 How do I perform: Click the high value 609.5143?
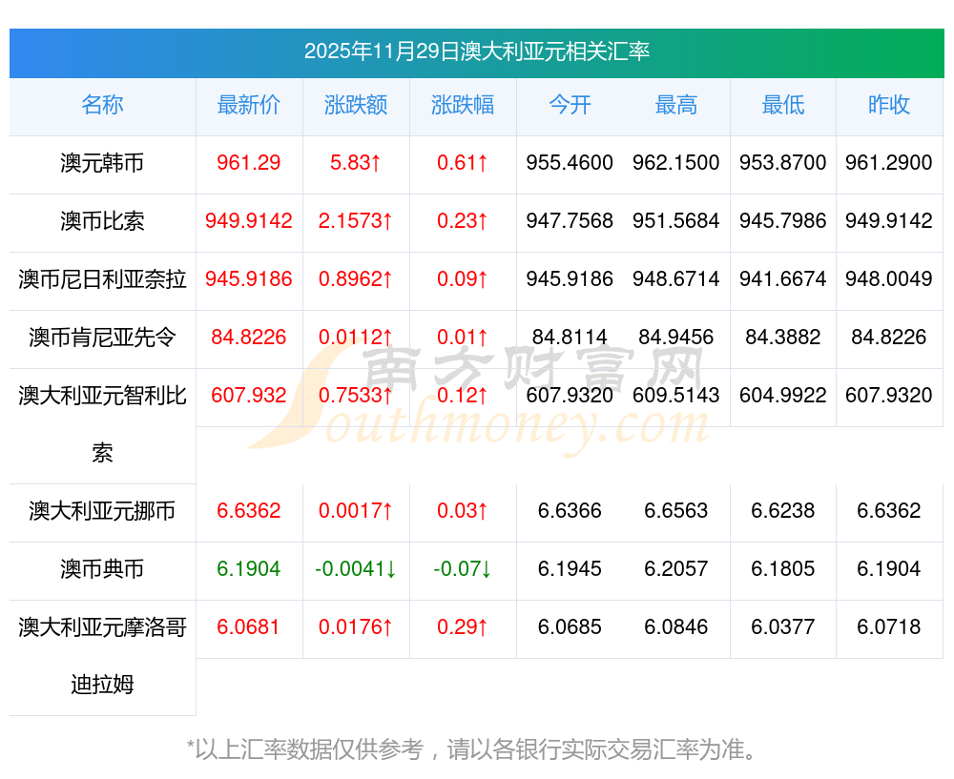point(676,396)
